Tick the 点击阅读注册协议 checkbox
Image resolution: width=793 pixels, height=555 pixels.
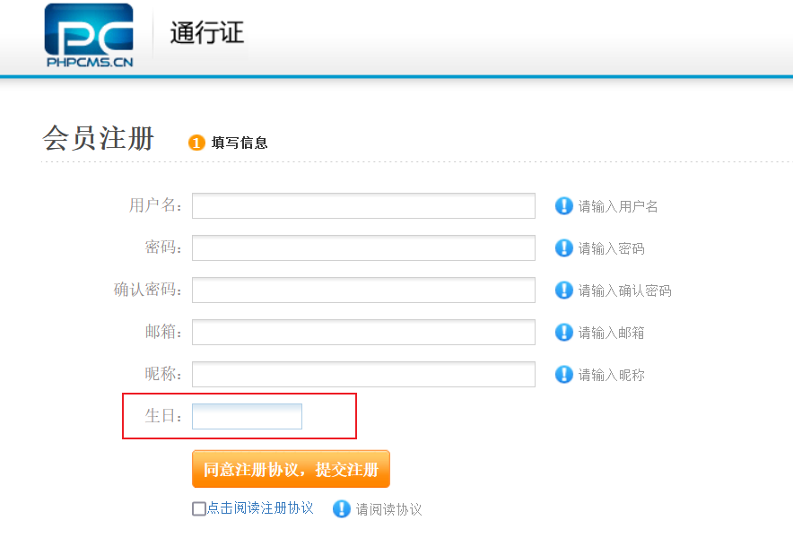point(199,509)
